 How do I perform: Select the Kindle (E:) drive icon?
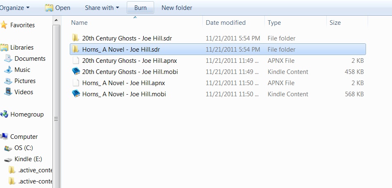pos(8,159)
